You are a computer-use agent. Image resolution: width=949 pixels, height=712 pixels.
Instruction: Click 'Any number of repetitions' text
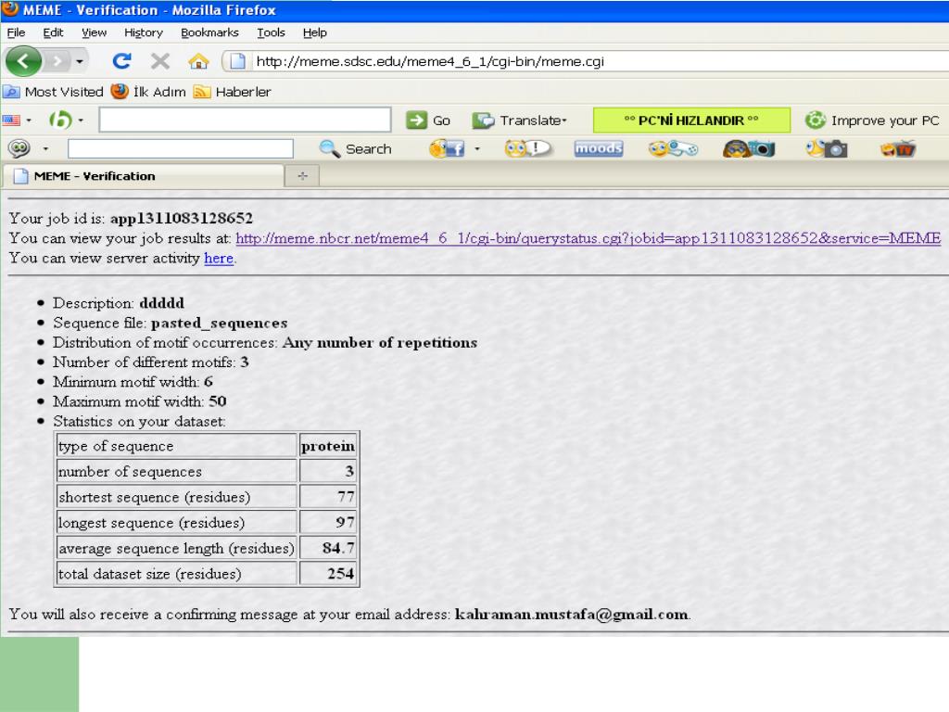379,343
